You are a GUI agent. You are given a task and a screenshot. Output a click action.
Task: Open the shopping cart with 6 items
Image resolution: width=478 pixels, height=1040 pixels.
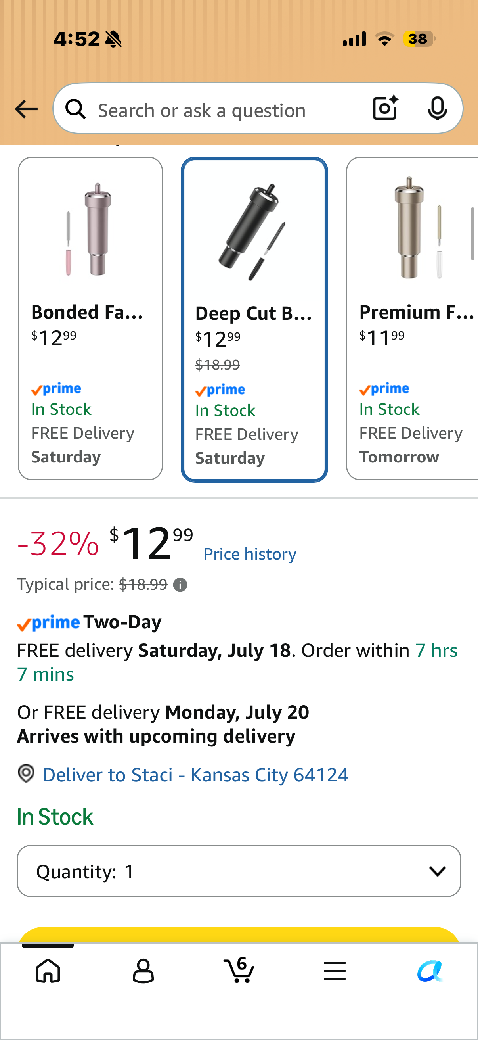239,970
